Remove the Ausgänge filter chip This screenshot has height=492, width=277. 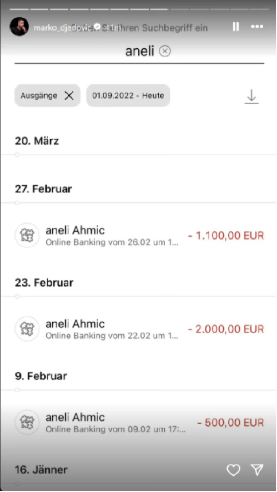click(x=69, y=96)
